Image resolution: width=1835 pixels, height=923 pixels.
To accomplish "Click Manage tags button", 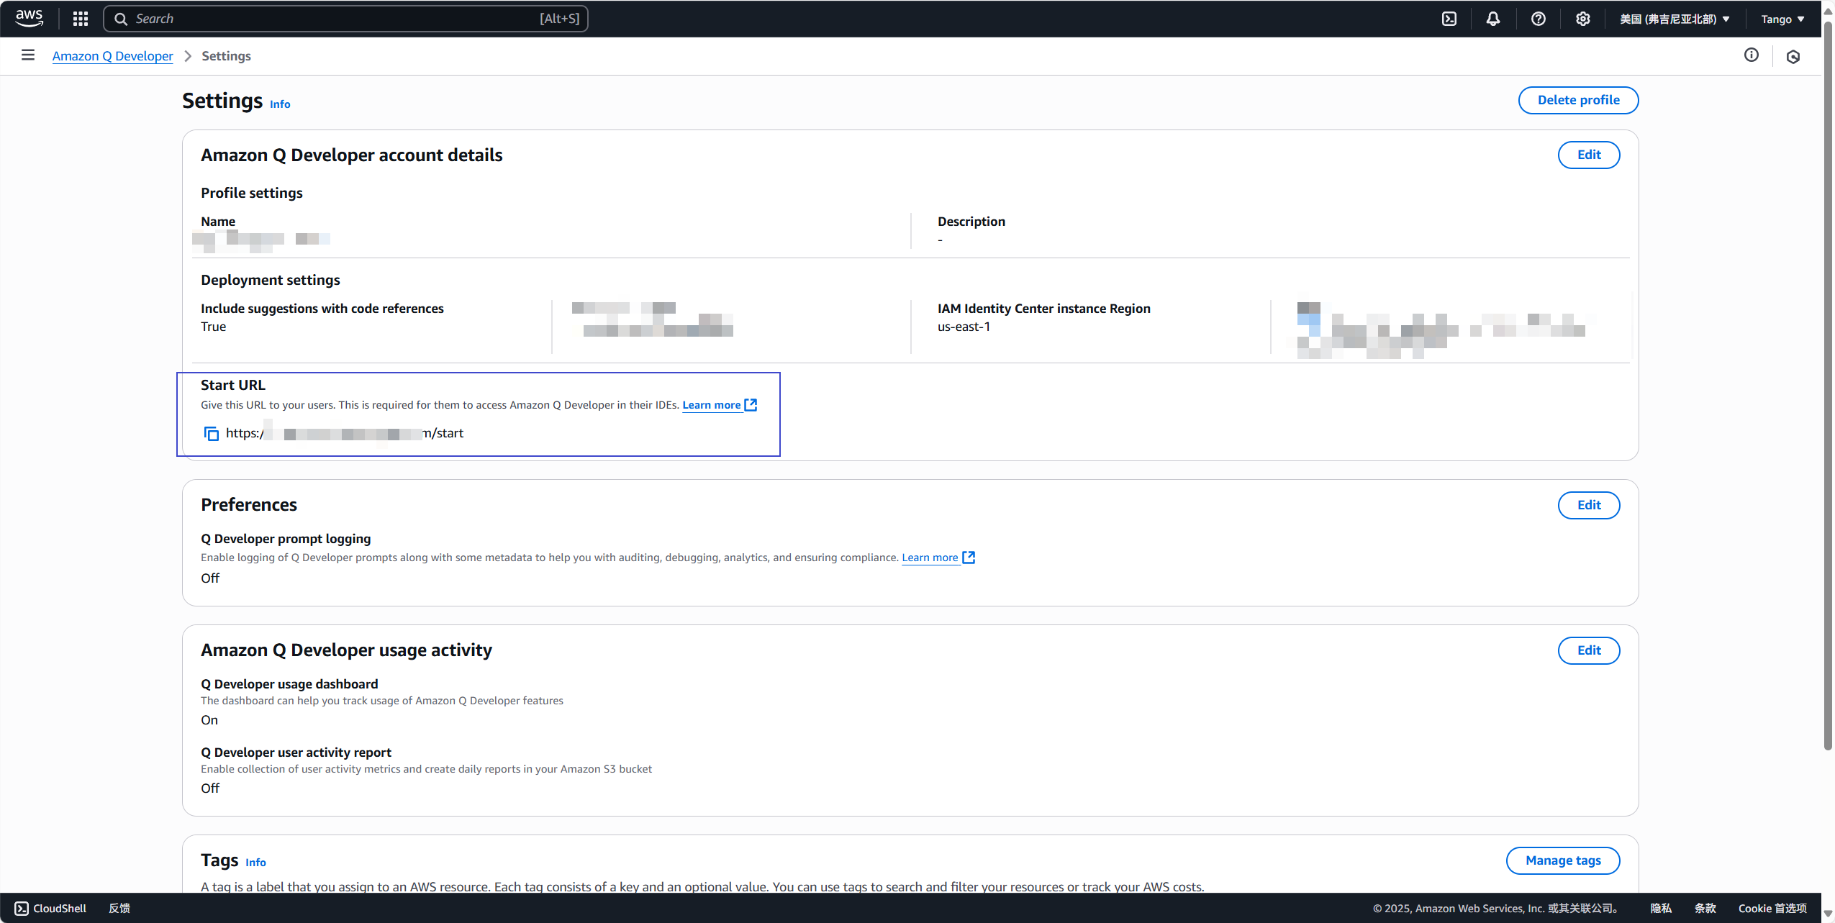I will [x=1562, y=860].
